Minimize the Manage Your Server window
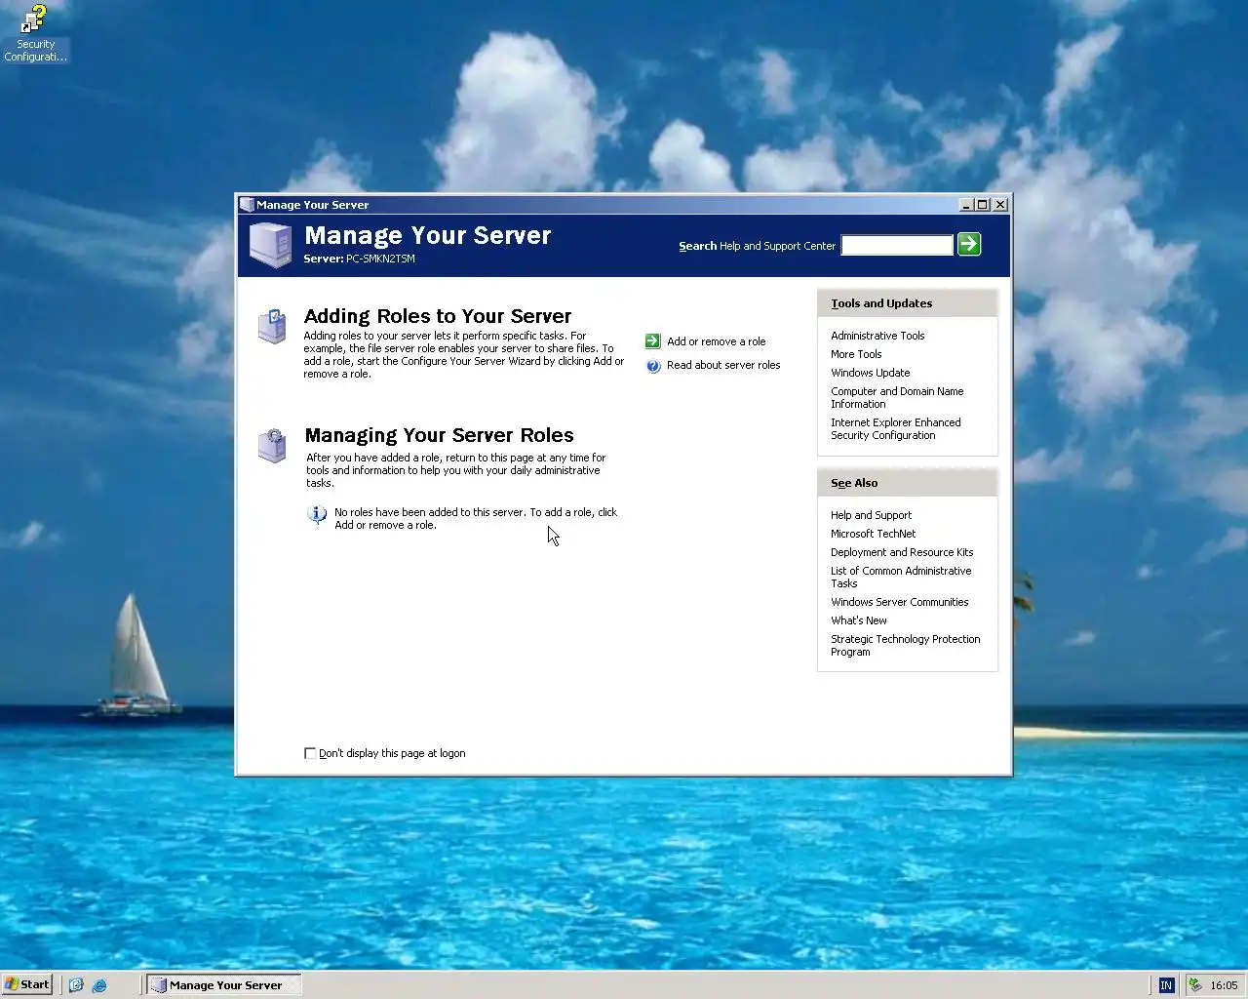 click(x=966, y=205)
